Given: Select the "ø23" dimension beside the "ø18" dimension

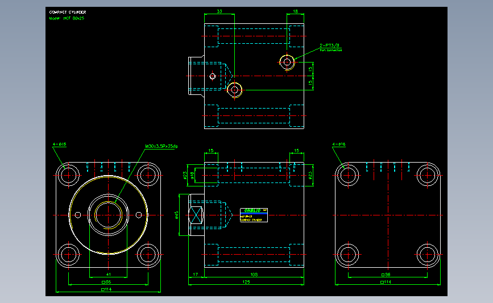Looking at the screenshot, I should click(x=185, y=176).
